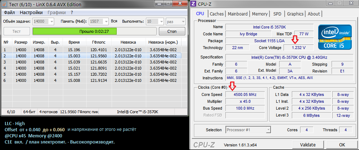
Task: Click the 6/10 status bar cell
Action: pos(11,112)
